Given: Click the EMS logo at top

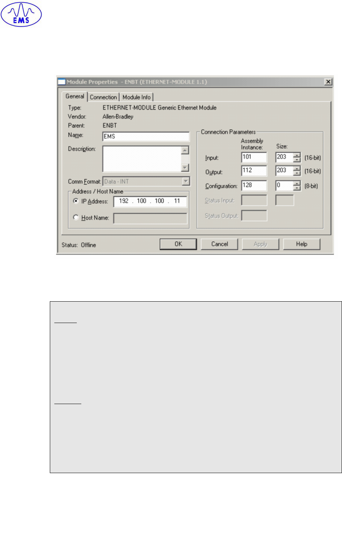Looking at the screenshot, I should click(x=21, y=15).
